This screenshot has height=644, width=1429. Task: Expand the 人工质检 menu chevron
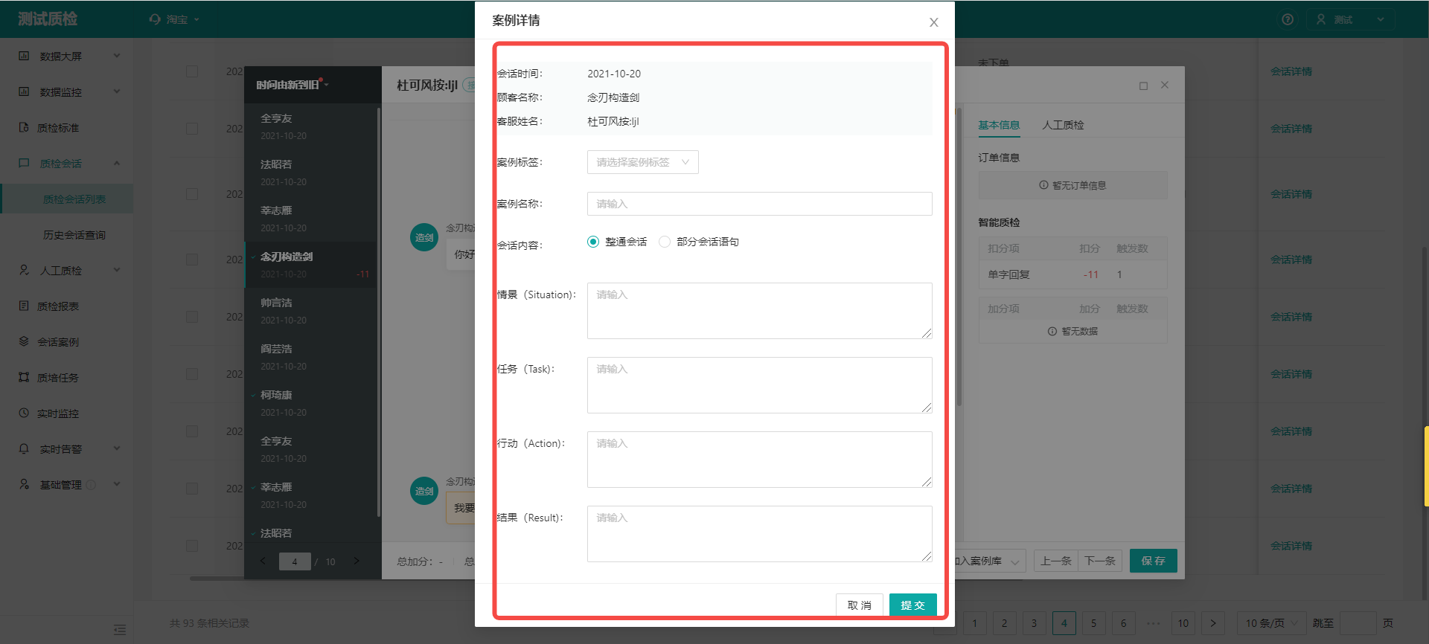[x=117, y=270]
